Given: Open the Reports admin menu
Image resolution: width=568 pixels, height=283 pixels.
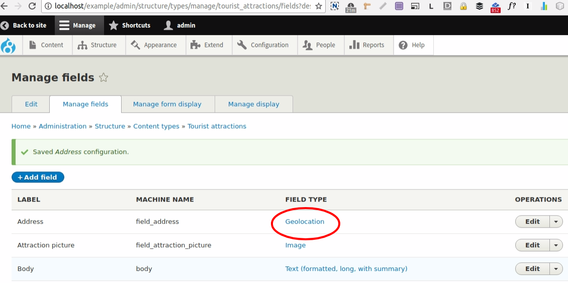Looking at the screenshot, I should tap(367, 45).
